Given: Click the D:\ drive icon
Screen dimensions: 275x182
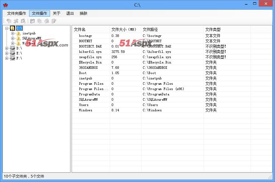Looking at the screenshot, I should [x=13, y=48].
